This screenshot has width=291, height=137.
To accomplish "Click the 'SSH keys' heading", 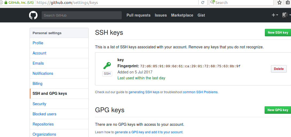I will pyautogui.click(x=109, y=33).
